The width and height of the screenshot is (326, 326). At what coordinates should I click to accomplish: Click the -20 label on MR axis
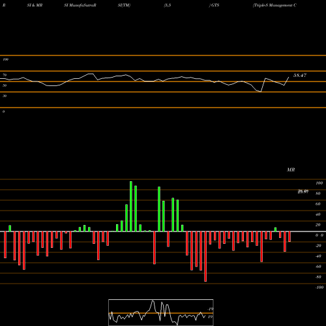click(318, 246)
